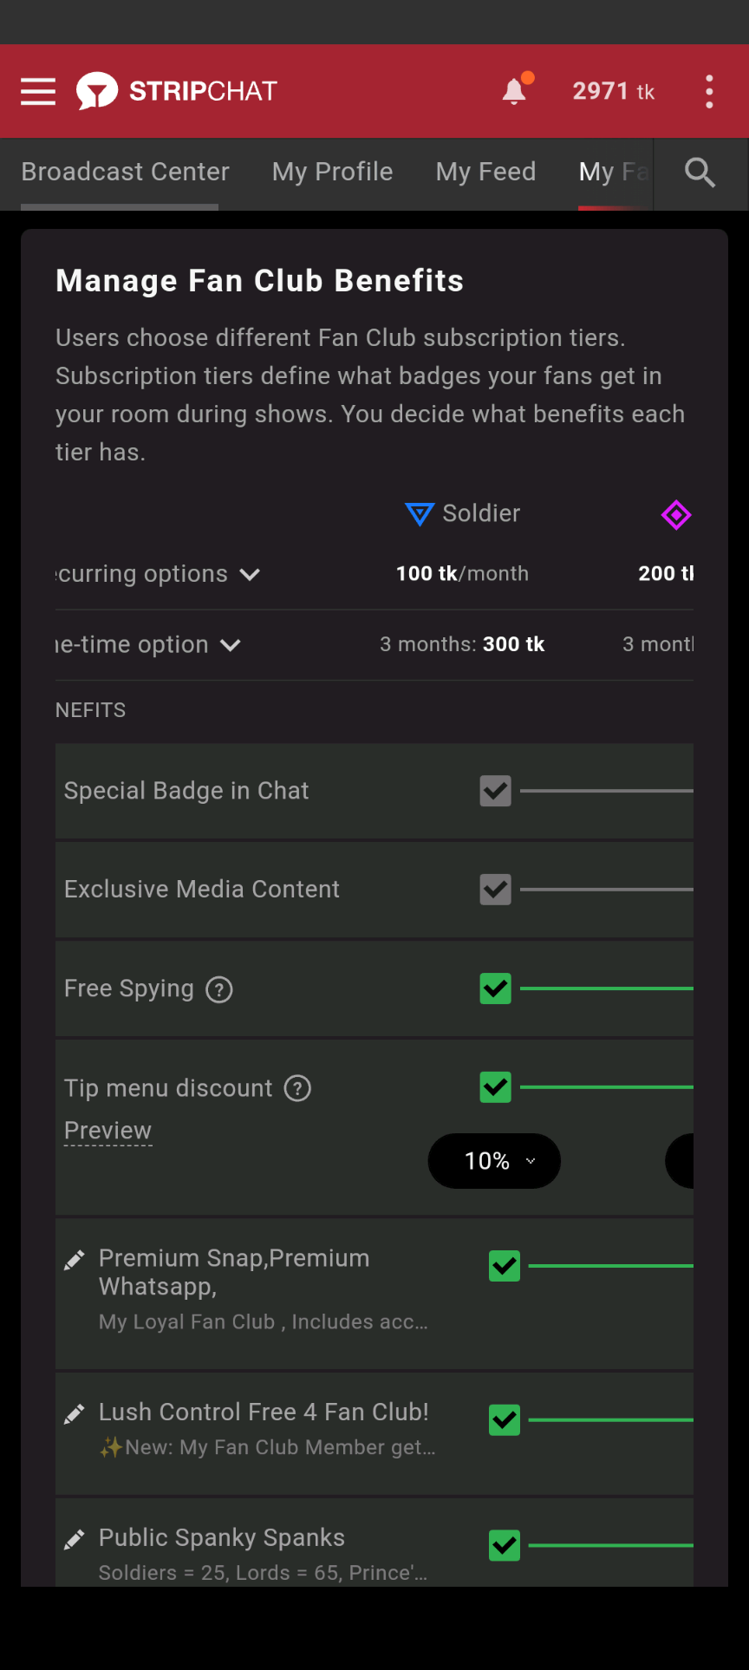
Task: Open the three-dot more options menu
Action: tap(709, 91)
